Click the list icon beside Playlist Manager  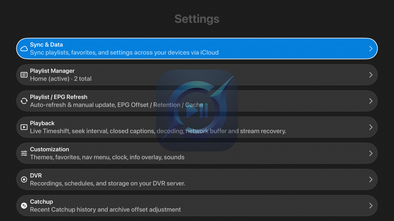point(24,75)
